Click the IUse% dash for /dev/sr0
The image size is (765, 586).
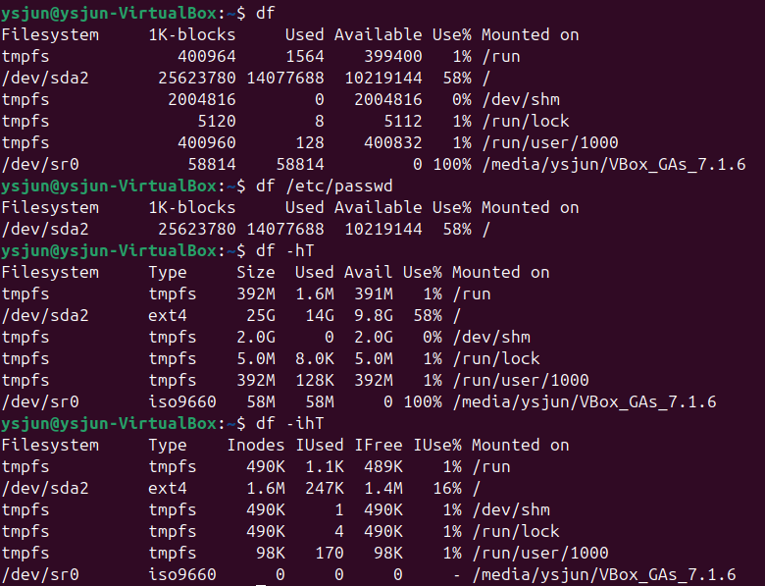click(457, 575)
